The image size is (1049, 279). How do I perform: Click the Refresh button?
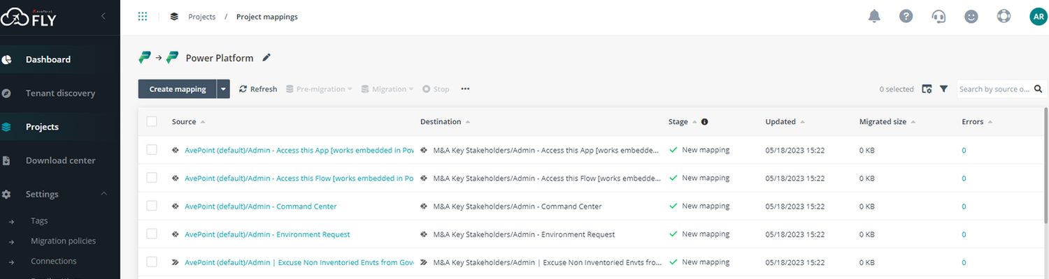click(x=258, y=89)
